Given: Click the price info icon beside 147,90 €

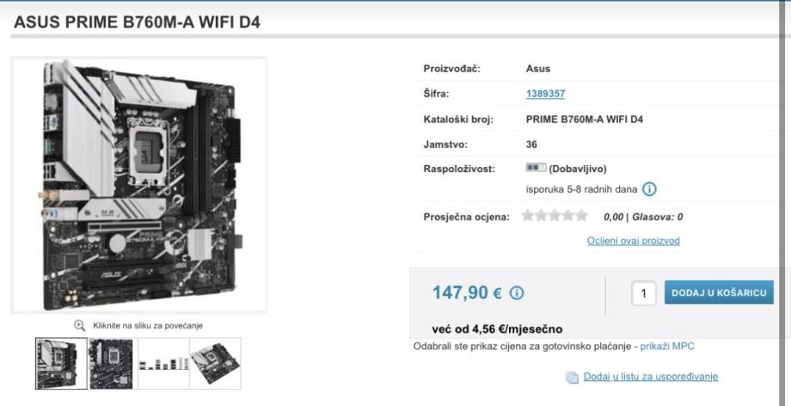Looking at the screenshot, I should pyautogui.click(x=516, y=292).
